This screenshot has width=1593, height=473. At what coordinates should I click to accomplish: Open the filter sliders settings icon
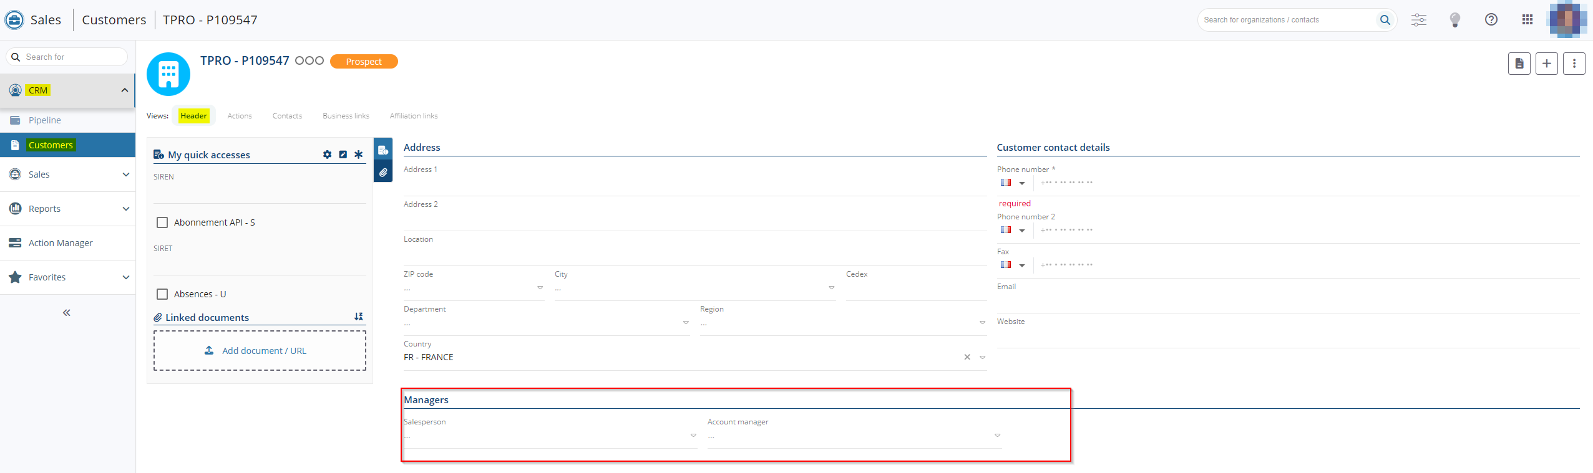[1419, 20]
